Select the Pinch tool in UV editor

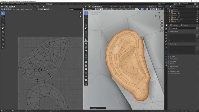coord(3,48)
